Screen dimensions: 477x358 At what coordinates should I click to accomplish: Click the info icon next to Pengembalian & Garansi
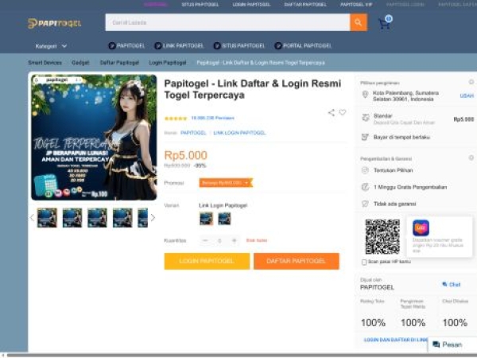point(471,158)
